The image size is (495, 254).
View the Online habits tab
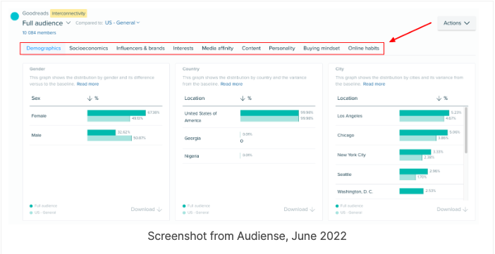coord(364,49)
